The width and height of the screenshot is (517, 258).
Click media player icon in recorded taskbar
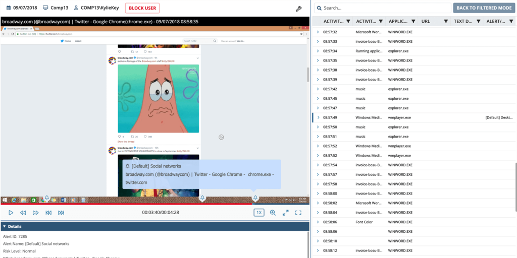(74, 200)
